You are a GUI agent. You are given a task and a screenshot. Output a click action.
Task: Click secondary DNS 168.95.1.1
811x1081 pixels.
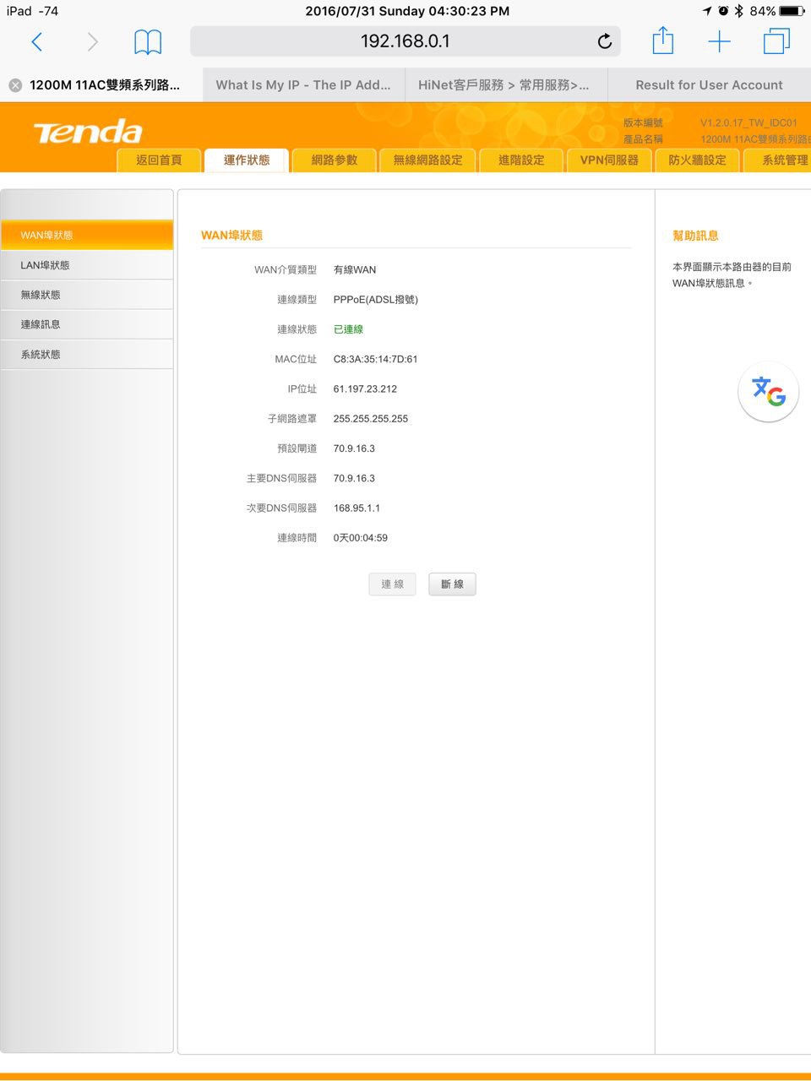357,508
